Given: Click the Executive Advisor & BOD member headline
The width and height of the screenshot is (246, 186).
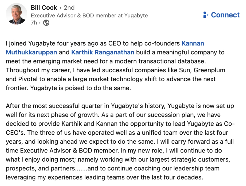Looking at the screenshot, I should point(89,16).
